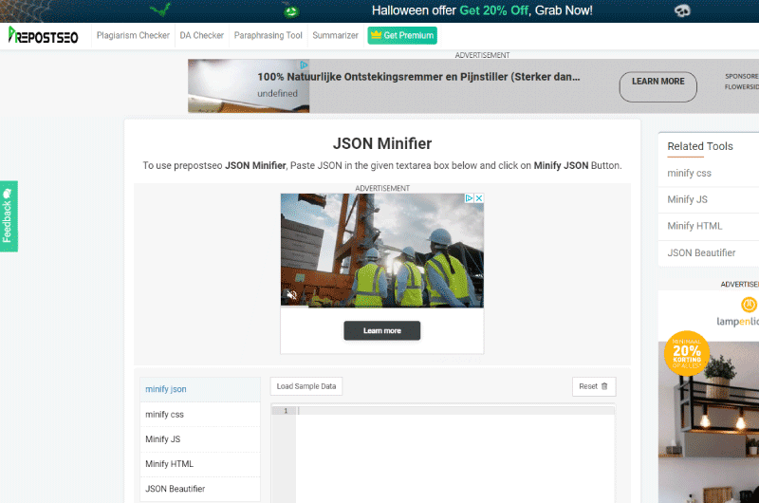Click Learn more button under video ad
Image resolution: width=759 pixels, height=503 pixels.
(382, 330)
